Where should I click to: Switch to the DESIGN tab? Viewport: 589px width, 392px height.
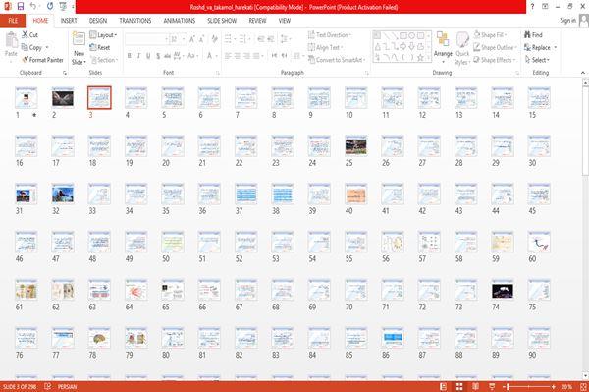pos(98,21)
